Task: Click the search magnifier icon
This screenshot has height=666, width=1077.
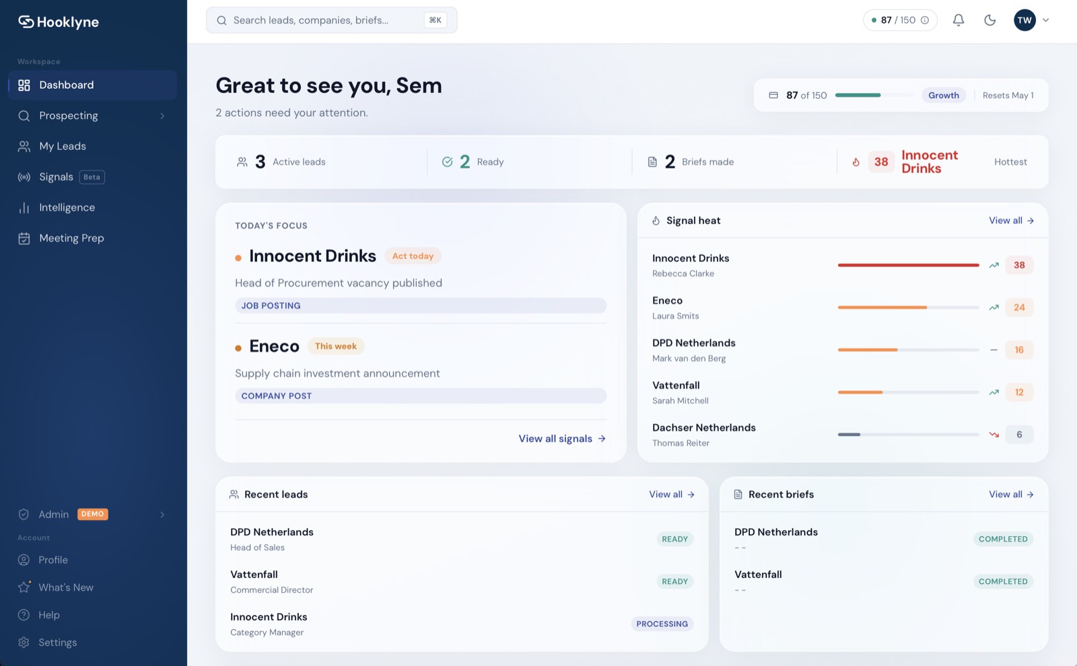Action: click(x=221, y=20)
